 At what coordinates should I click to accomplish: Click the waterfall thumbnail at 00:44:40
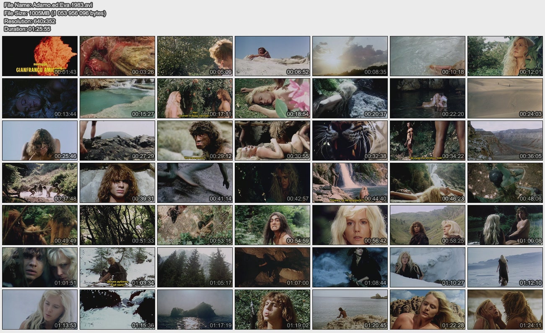click(x=350, y=182)
